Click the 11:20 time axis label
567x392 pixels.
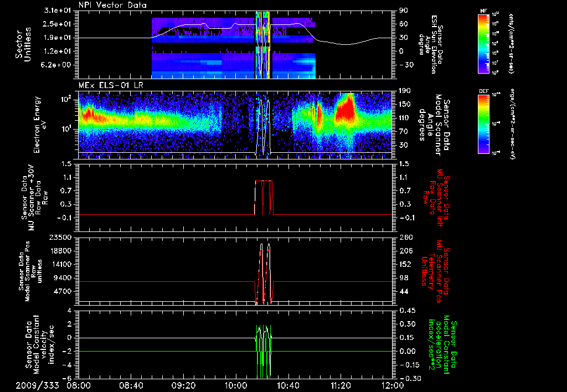(x=341, y=386)
